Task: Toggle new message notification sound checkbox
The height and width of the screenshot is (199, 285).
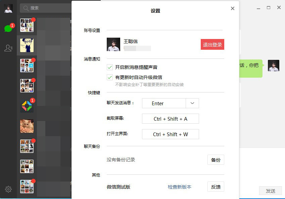Action: point(110,67)
